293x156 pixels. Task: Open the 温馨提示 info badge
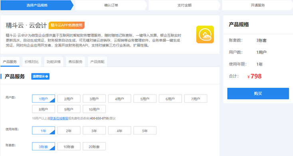pos(40,76)
